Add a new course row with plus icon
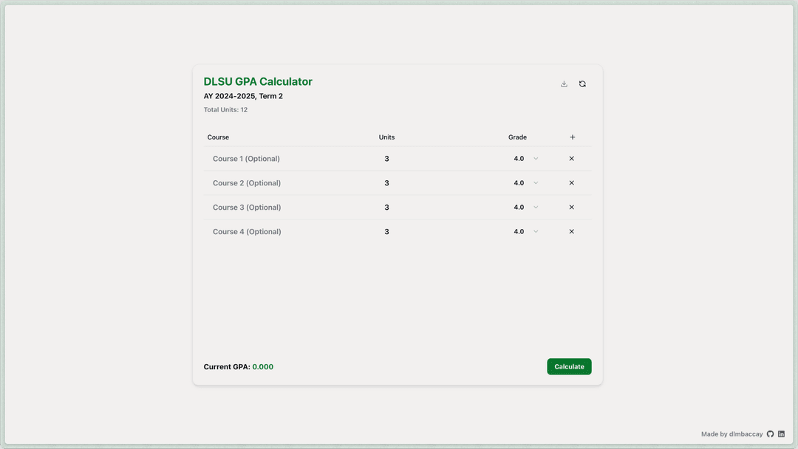Image resolution: width=798 pixels, height=449 pixels. [x=572, y=137]
